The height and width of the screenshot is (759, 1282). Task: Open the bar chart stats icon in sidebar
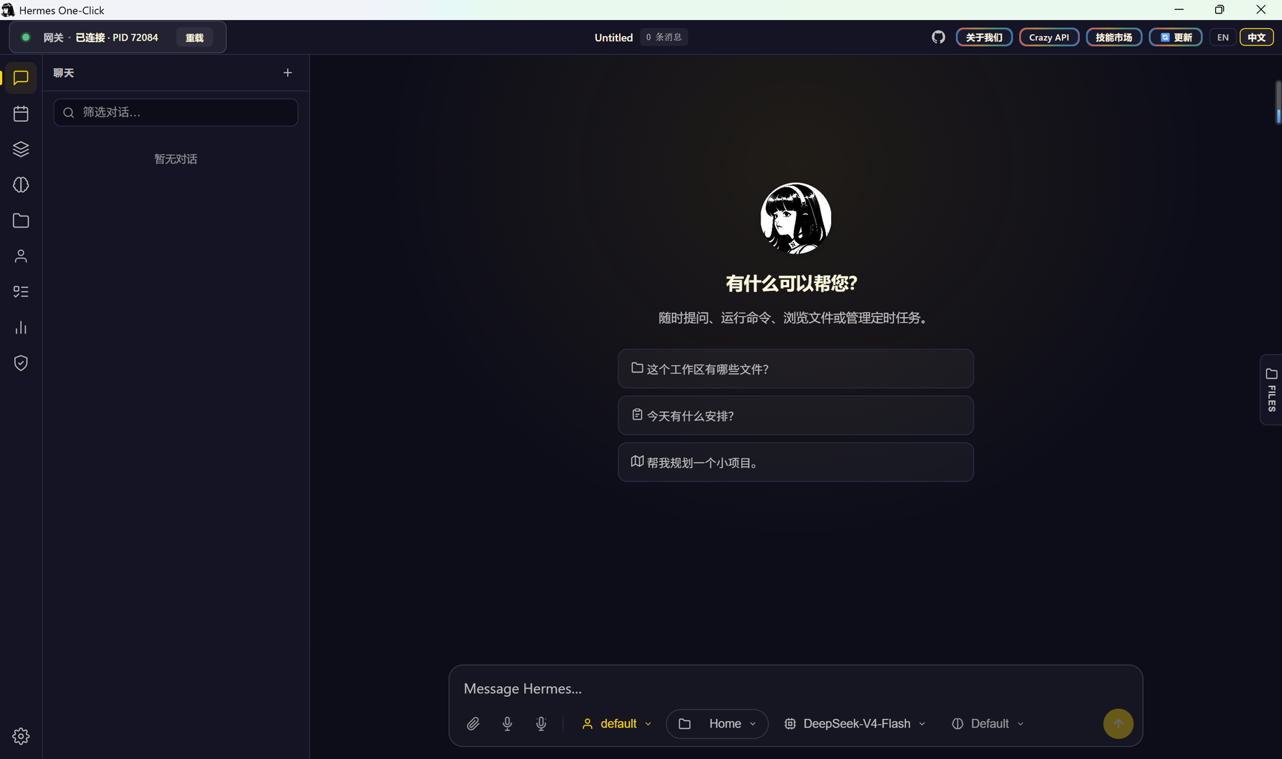point(21,328)
